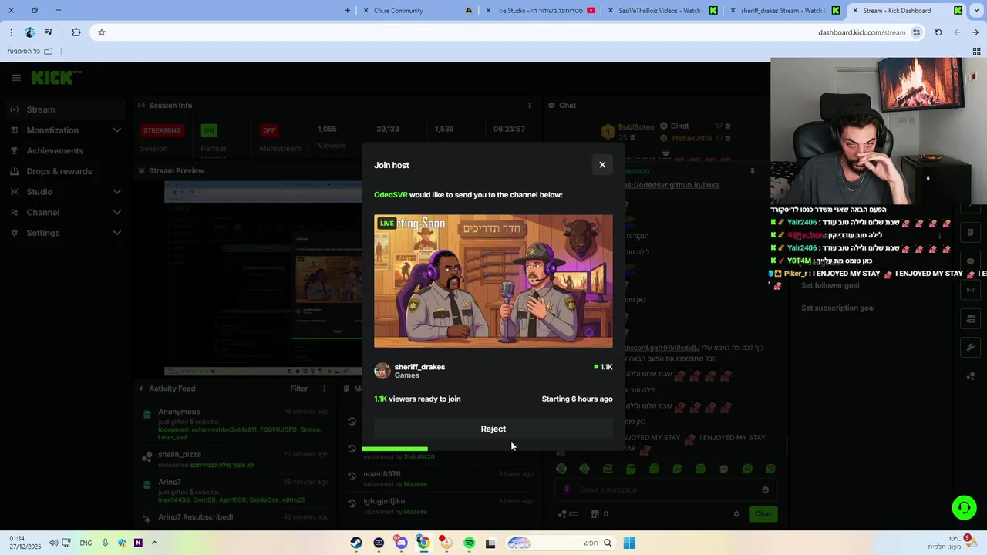This screenshot has width=987, height=555.
Task: Open the Activity Feed Filter
Action: point(298,389)
